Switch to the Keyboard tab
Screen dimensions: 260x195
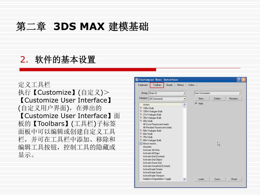click(x=143, y=85)
